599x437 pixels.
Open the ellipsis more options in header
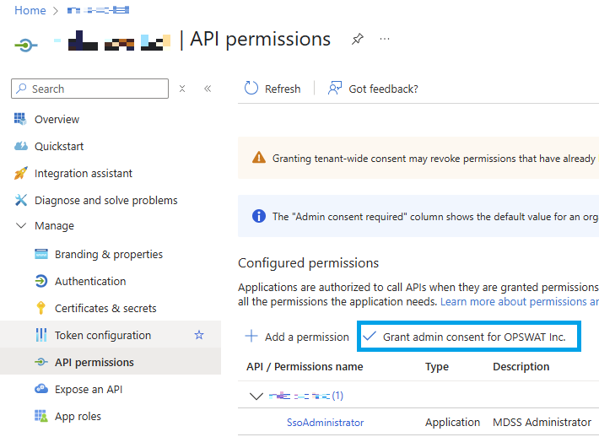(385, 39)
